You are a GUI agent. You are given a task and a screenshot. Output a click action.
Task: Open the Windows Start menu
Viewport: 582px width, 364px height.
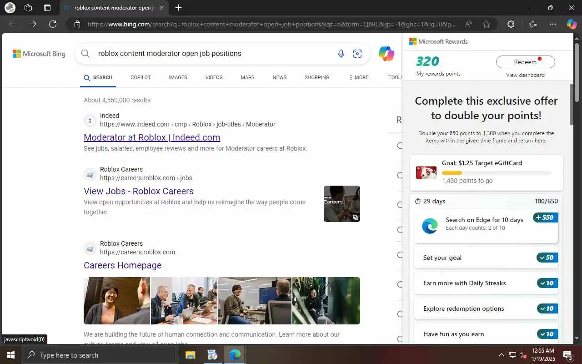click(10, 355)
